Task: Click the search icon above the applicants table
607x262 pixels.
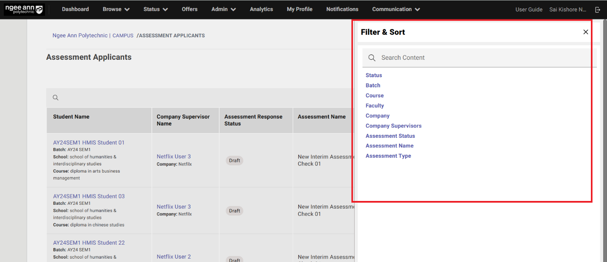Action: point(56,98)
